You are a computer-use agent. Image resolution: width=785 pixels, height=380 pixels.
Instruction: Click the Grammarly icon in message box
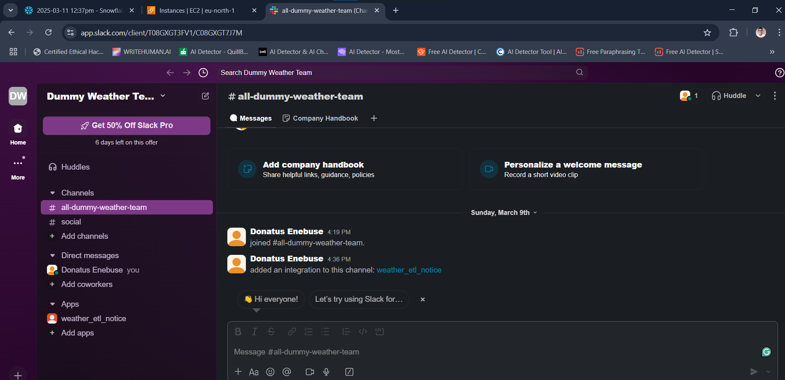(766, 352)
